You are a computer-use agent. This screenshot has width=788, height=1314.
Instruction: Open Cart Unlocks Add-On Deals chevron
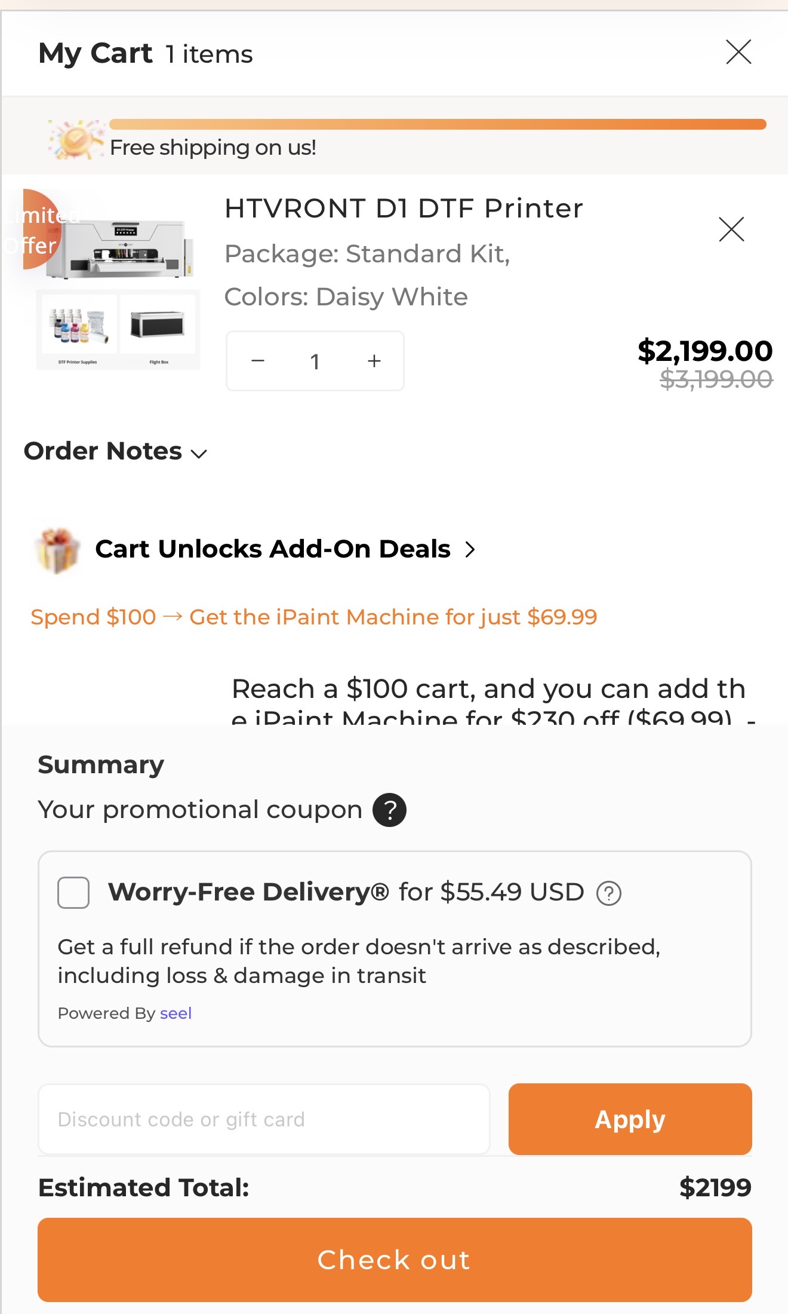[470, 549]
